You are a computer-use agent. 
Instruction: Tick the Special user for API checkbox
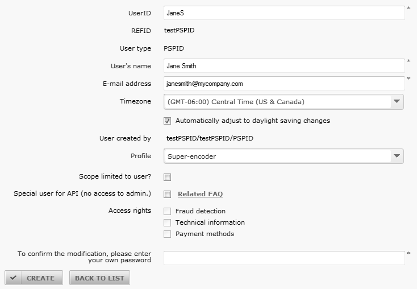click(x=167, y=194)
